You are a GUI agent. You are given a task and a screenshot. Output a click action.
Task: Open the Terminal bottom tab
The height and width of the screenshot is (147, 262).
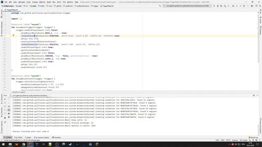(56, 138)
